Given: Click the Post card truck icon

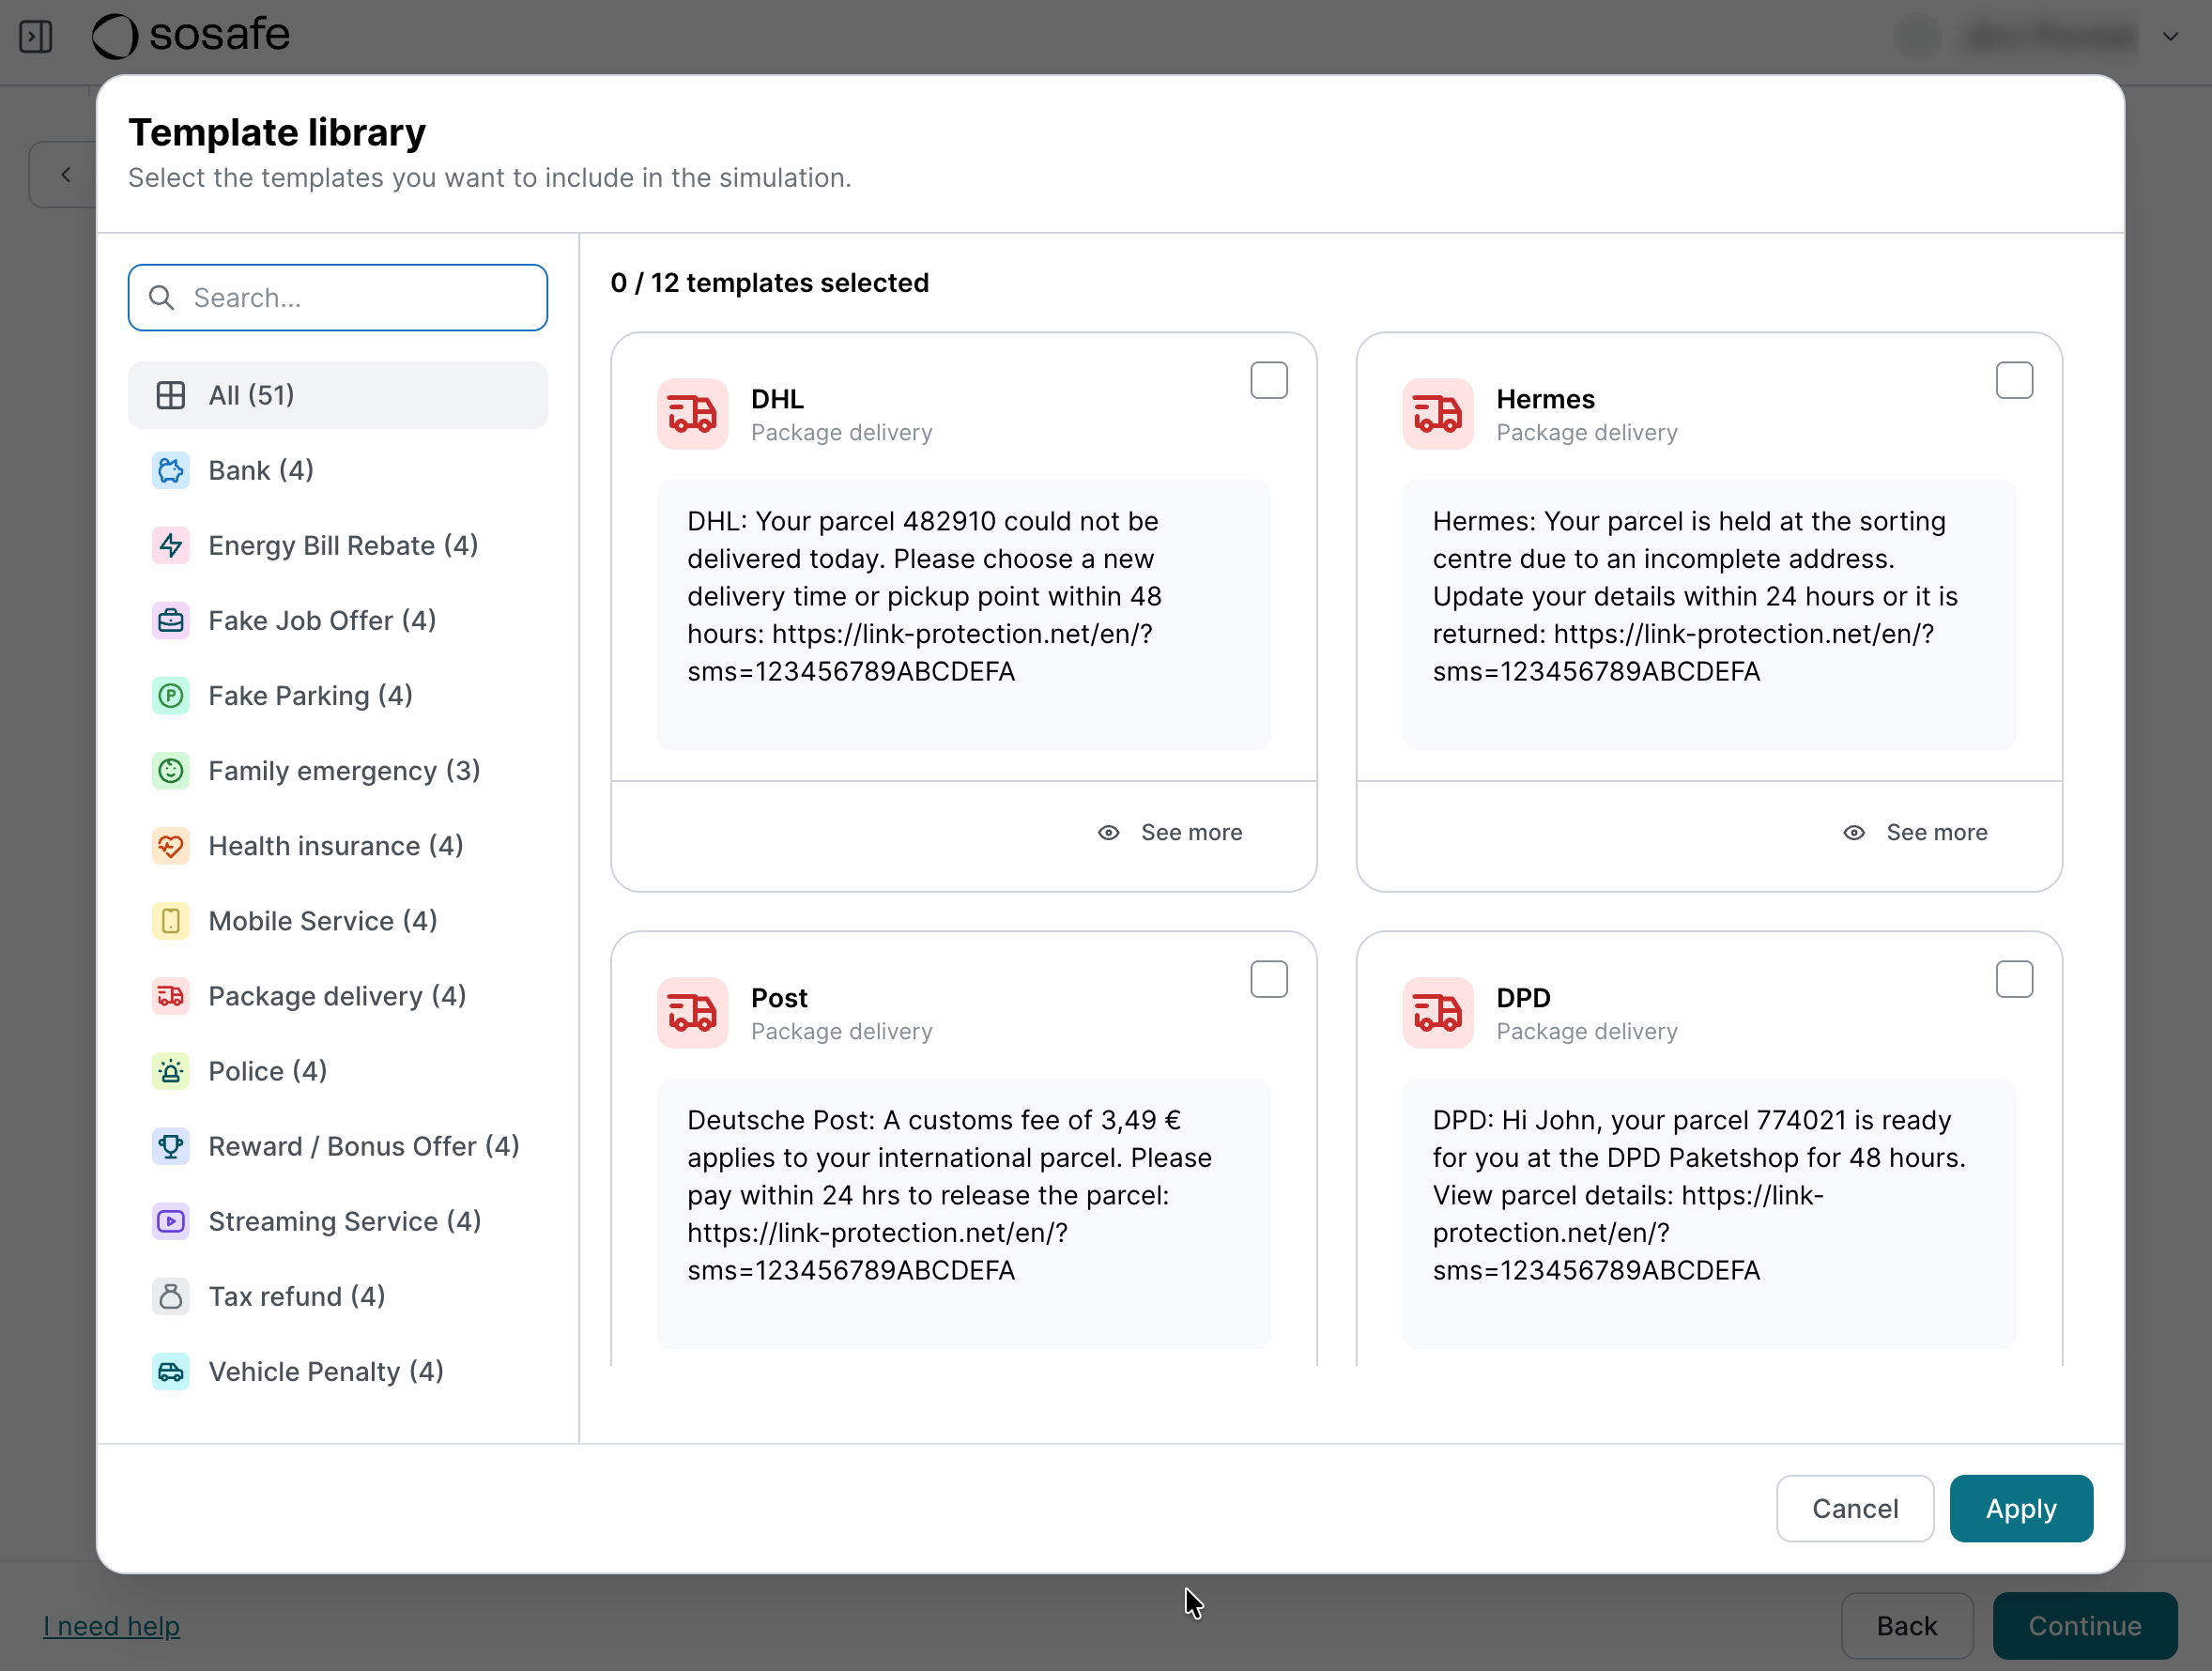Looking at the screenshot, I should coord(692,1013).
